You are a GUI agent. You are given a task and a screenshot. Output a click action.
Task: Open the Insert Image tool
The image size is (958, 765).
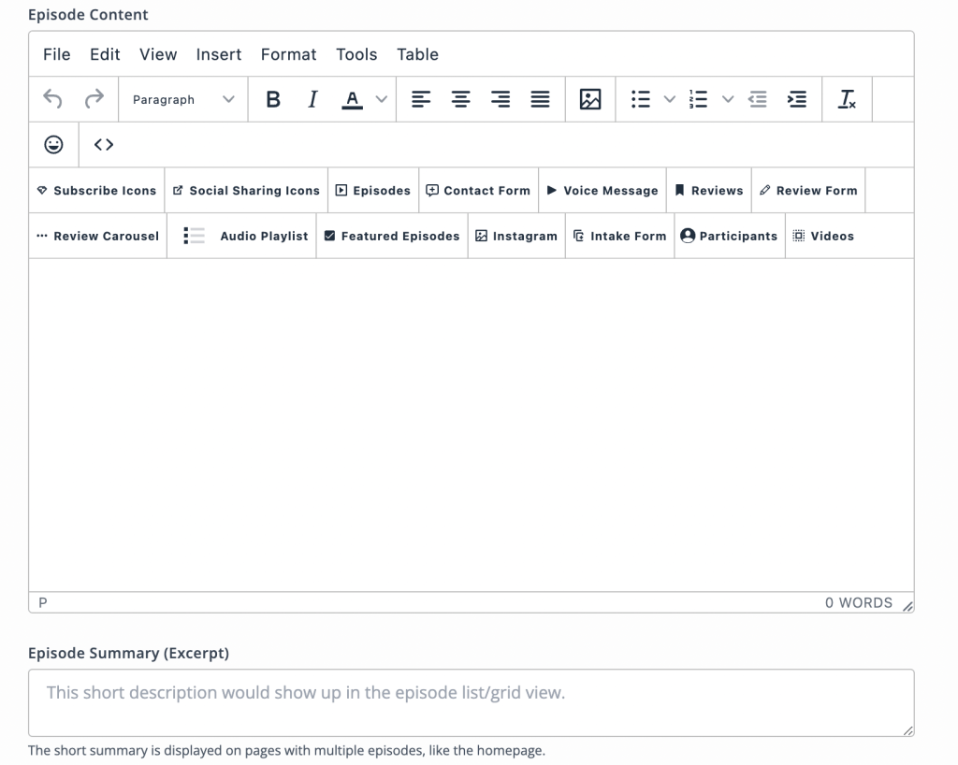coord(589,98)
